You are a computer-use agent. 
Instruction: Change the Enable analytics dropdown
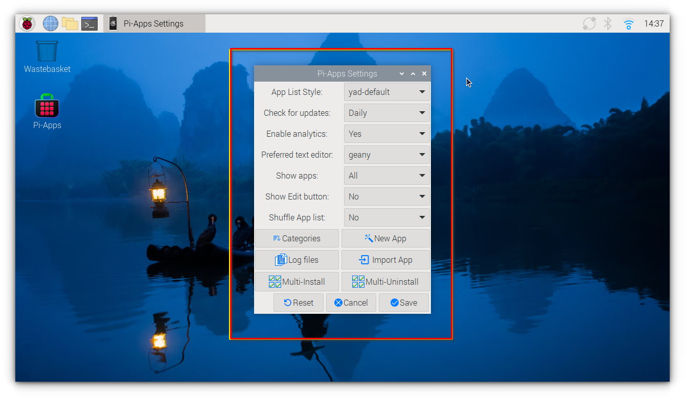[x=386, y=134]
